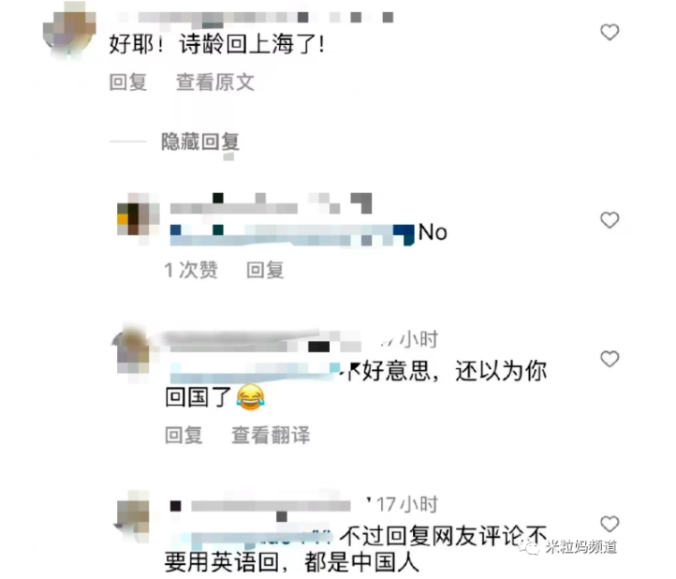Click 回复 under 诗龄回上海了 comment
676x579 pixels.
128,82
